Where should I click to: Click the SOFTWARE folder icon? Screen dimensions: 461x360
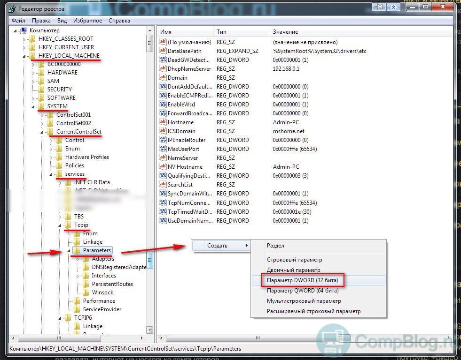[x=41, y=97]
